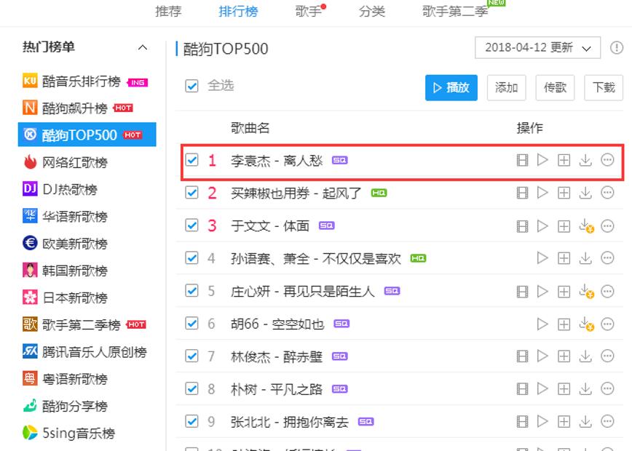632x451 pixels.
Task: Click the blue 播放 button
Action: (451, 87)
